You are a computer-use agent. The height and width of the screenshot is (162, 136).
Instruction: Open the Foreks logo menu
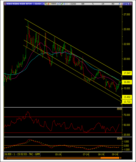click(53, 4)
